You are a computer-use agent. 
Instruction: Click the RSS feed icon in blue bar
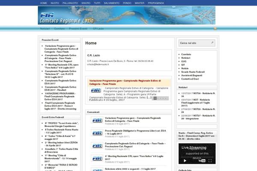point(215,29)
